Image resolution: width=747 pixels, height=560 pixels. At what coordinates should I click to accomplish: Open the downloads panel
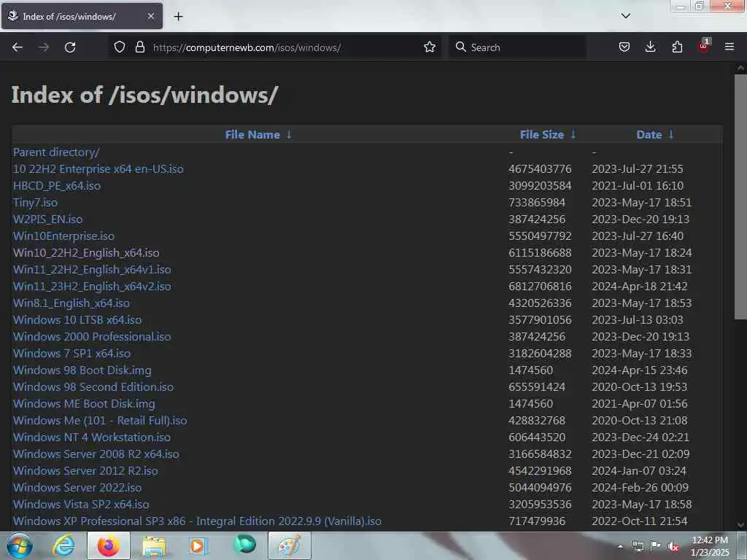(x=650, y=47)
